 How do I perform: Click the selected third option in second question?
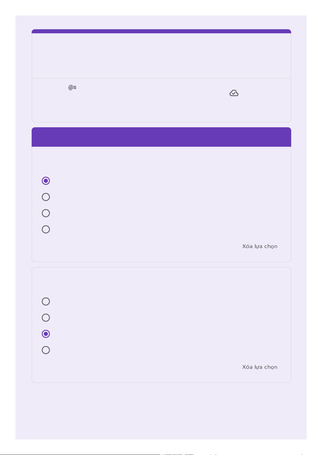46,334
